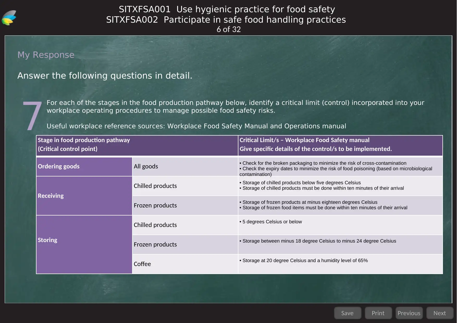Click the 'Critical Limit/s' column header

tap(340, 145)
